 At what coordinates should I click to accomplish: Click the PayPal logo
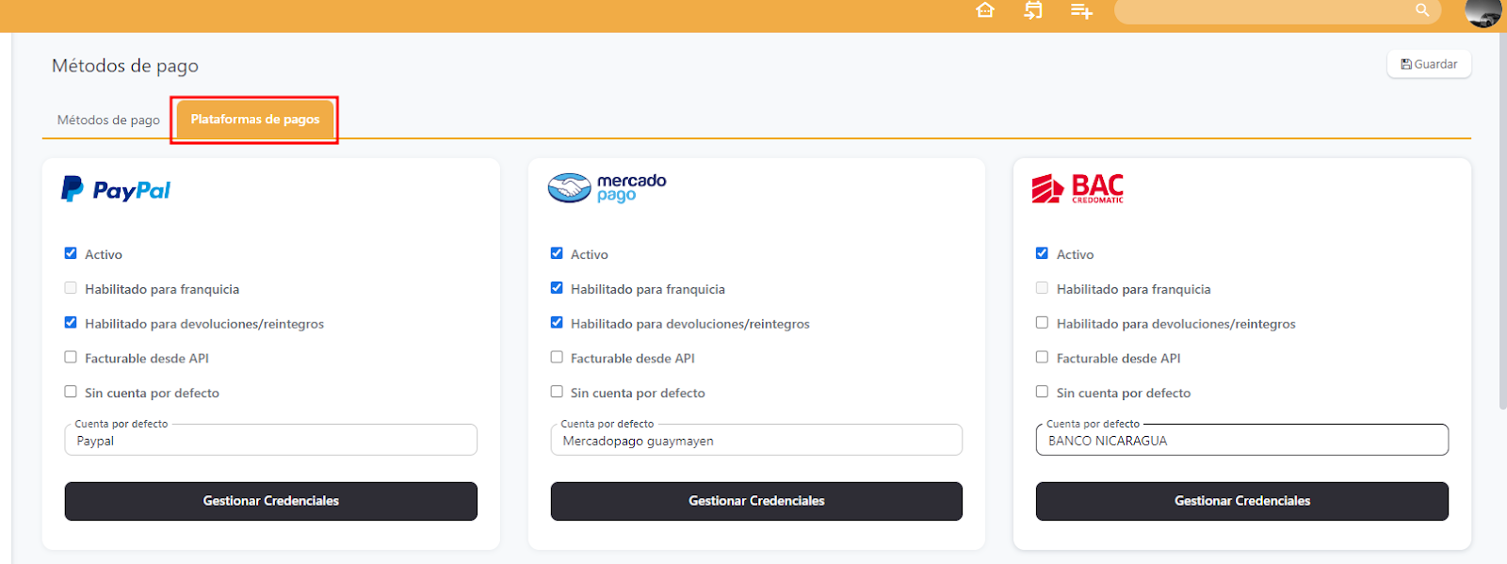click(116, 190)
